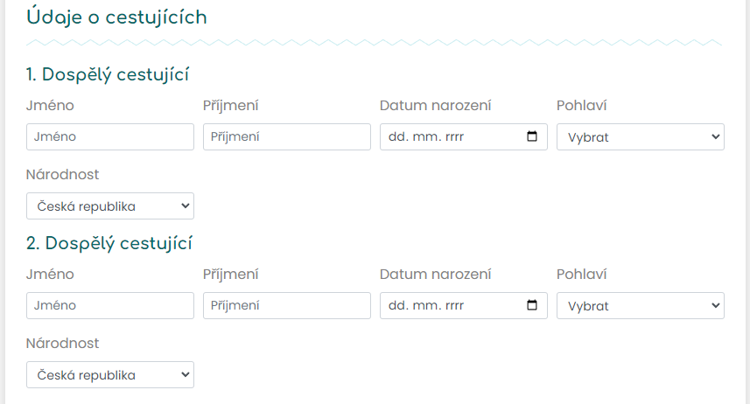The image size is (750, 404).
Task: Focus the Jméno field of second traveler
Action: [x=110, y=305]
